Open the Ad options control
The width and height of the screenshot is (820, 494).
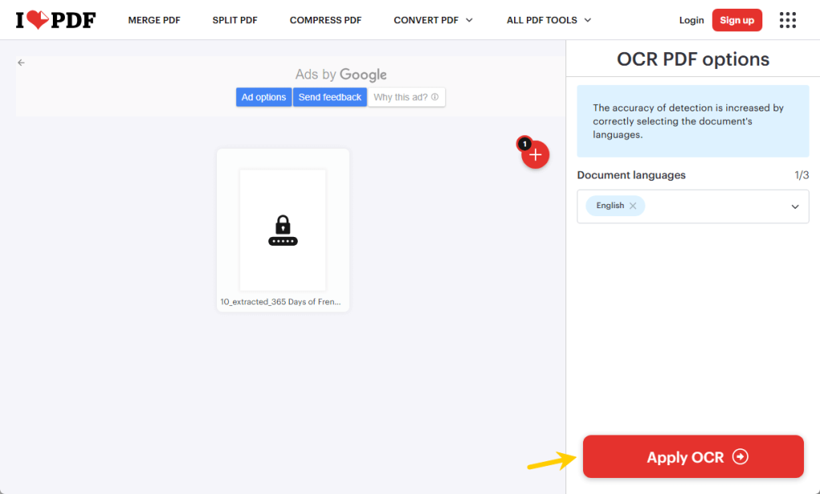[263, 97]
